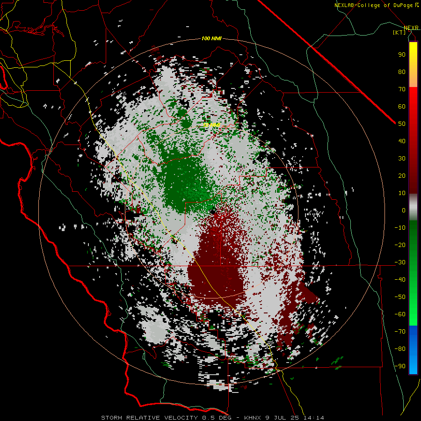Click the -20 value on velocity scale
The width and height of the screenshot is (421, 421).
(x=400, y=245)
